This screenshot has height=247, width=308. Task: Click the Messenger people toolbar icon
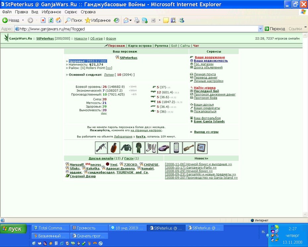(x=181, y=20)
